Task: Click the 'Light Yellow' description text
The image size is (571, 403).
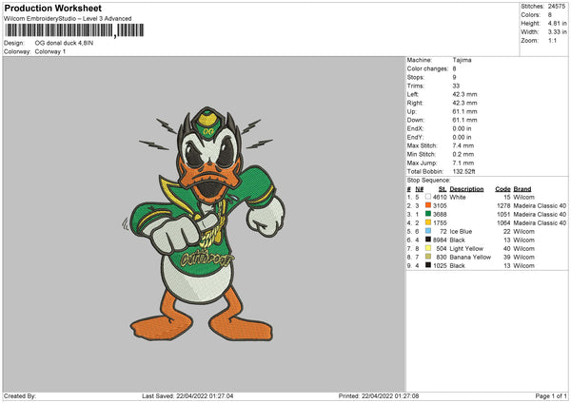Action: (466, 249)
